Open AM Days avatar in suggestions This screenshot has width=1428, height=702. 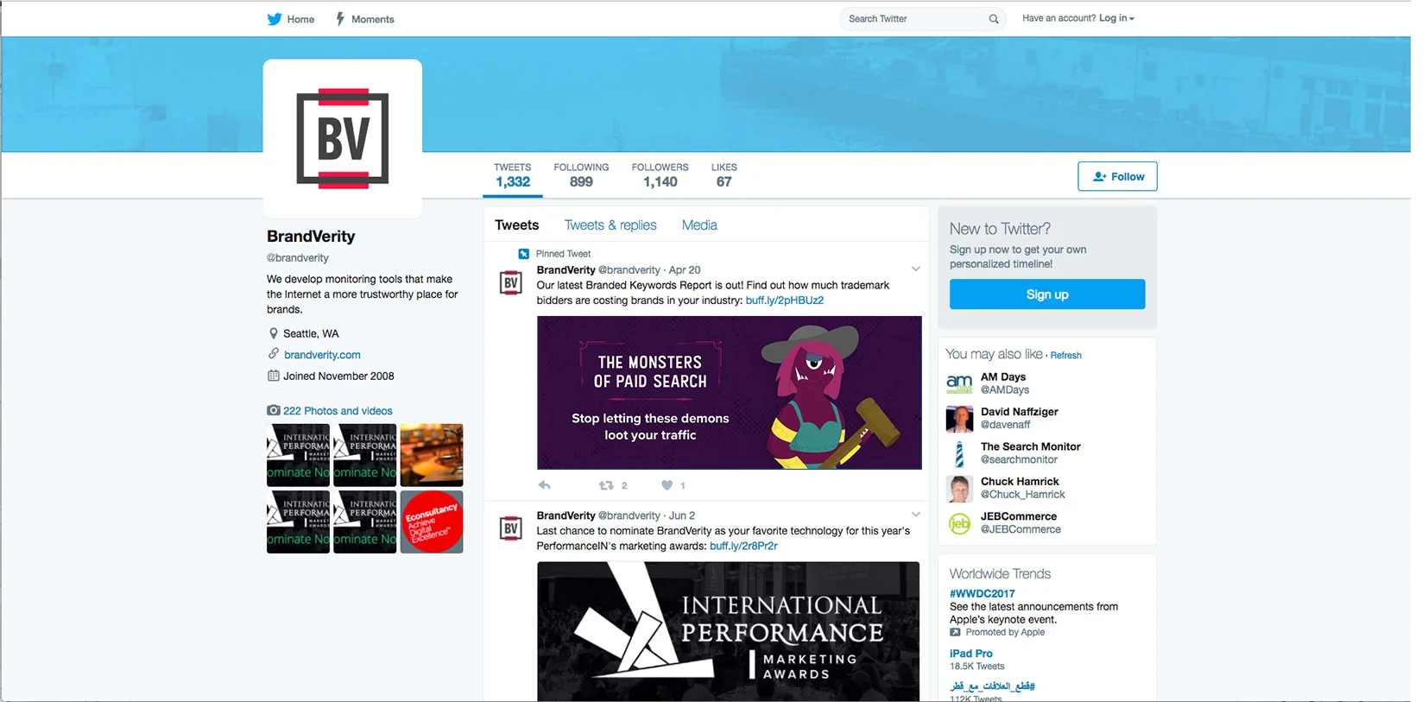(x=959, y=383)
